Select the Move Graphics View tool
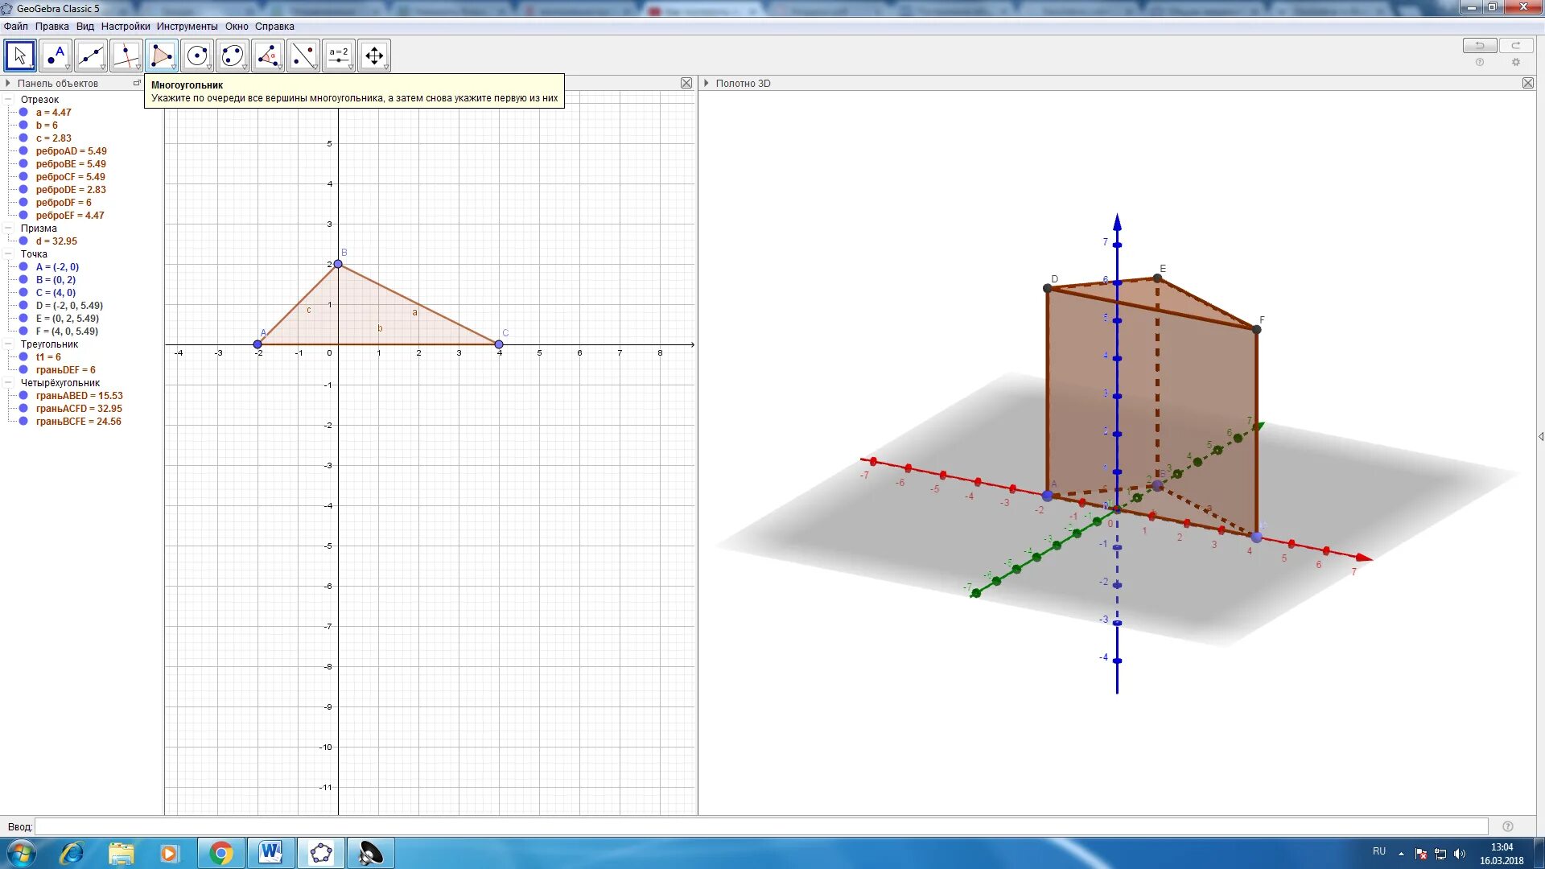The height and width of the screenshot is (869, 1545). click(x=374, y=56)
